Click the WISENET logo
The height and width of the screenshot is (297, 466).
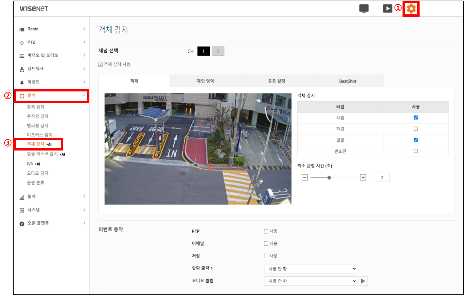(x=34, y=9)
